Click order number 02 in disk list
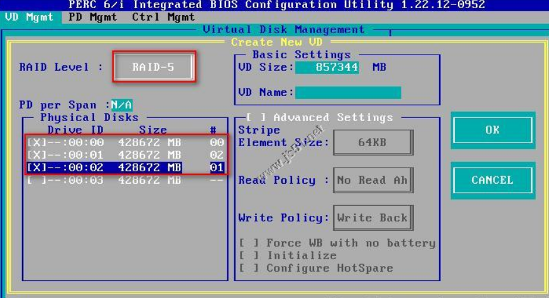Image resolution: width=549 pixels, height=298 pixels. pyautogui.click(x=217, y=155)
